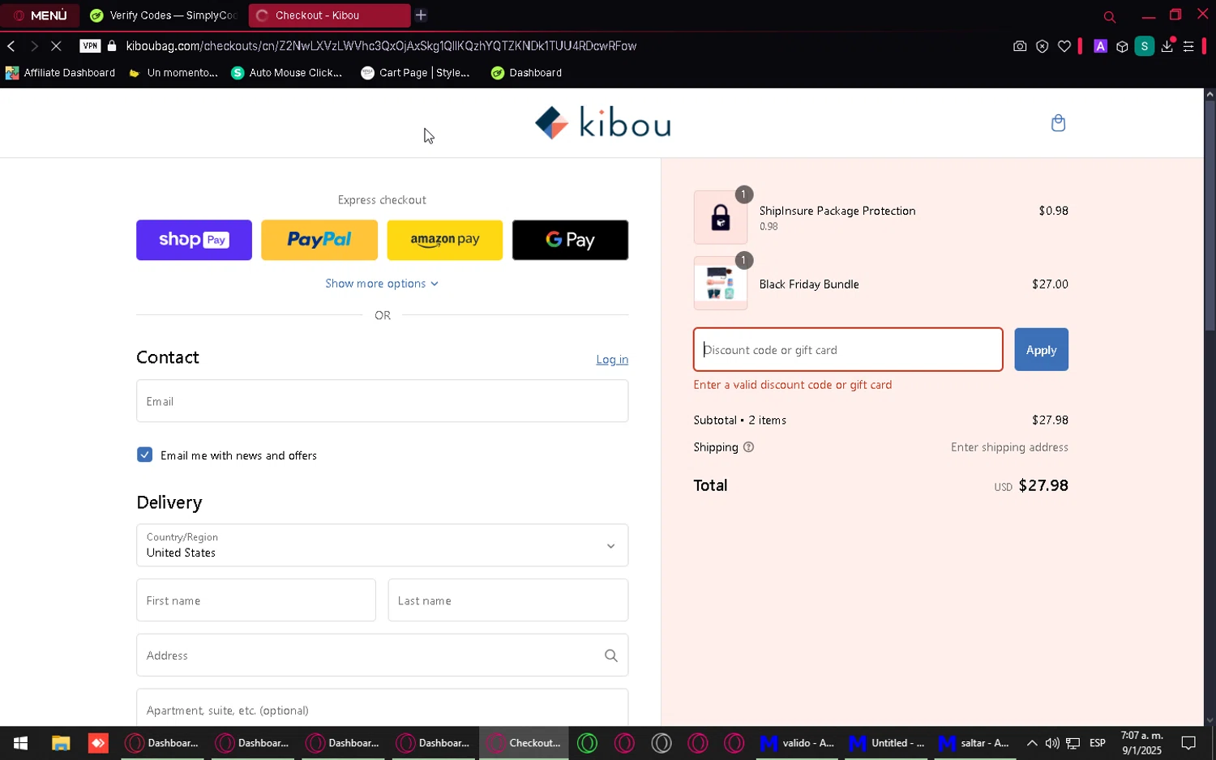Click ESP language indicator
The width and height of the screenshot is (1216, 760).
click(1098, 743)
